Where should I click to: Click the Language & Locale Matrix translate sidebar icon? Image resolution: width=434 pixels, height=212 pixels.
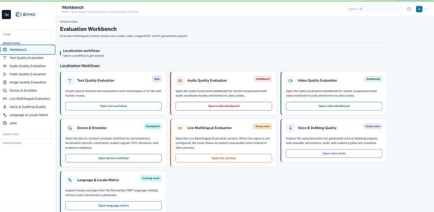(x=5, y=115)
